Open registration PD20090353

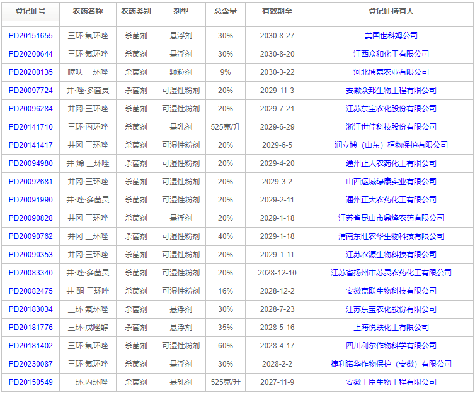point(31,255)
